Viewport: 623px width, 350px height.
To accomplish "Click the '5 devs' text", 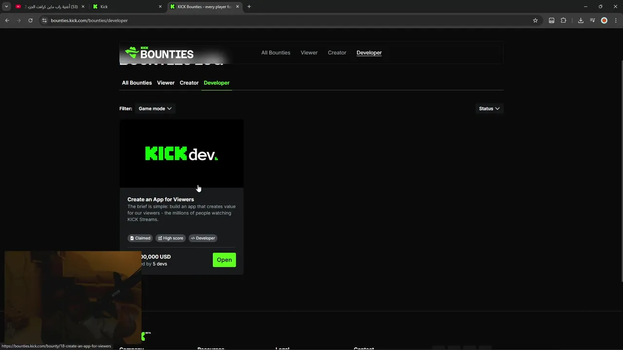I will (x=160, y=264).
